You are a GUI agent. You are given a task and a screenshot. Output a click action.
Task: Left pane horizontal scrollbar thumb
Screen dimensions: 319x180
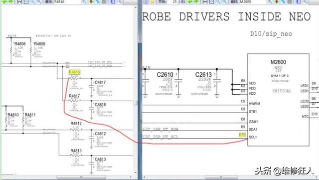click(x=81, y=177)
